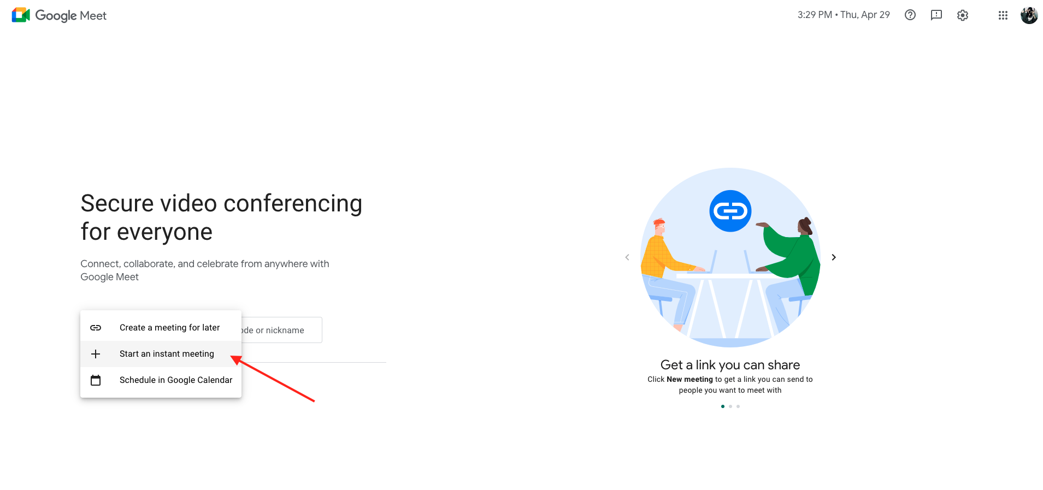Image resolution: width=1043 pixels, height=490 pixels.
Task: Click the Google Meet title text
Action: (x=71, y=15)
